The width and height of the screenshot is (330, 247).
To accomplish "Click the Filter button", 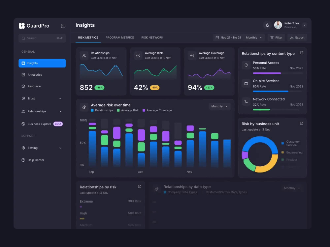I will tap(276, 38).
